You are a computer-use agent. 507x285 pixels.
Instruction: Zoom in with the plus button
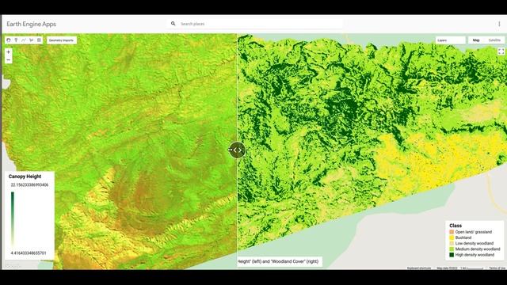[9, 52]
